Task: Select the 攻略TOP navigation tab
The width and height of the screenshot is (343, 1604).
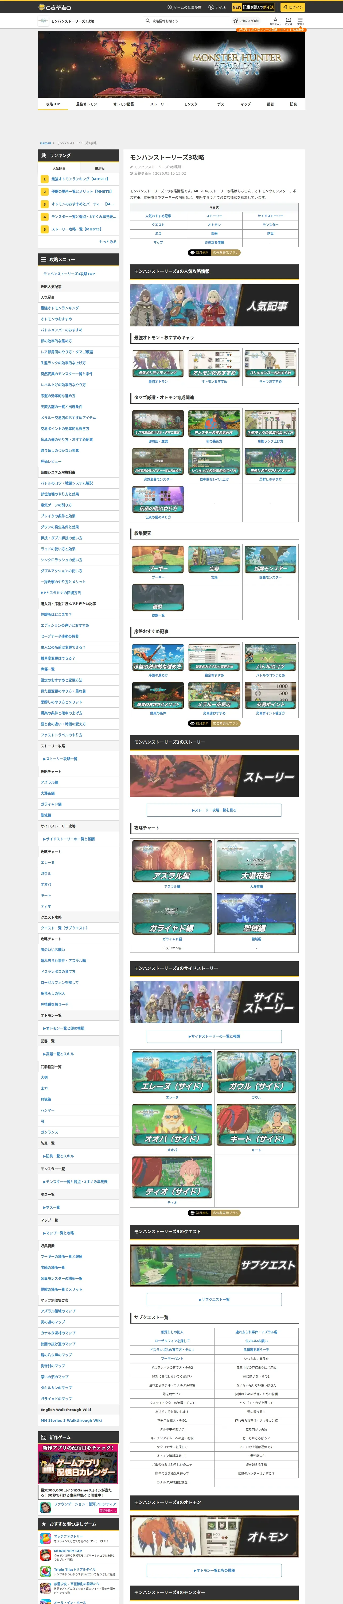Action: 53,104
